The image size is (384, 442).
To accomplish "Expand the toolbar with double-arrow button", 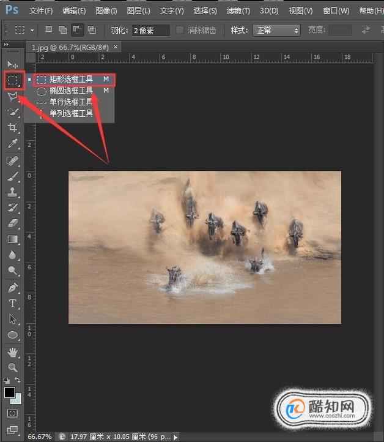I will (x=6, y=44).
